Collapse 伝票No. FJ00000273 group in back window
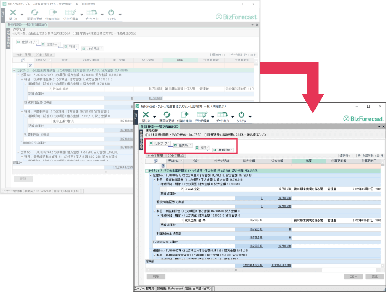The width and height of the screenshot is (386, 292). pos(18,75)
